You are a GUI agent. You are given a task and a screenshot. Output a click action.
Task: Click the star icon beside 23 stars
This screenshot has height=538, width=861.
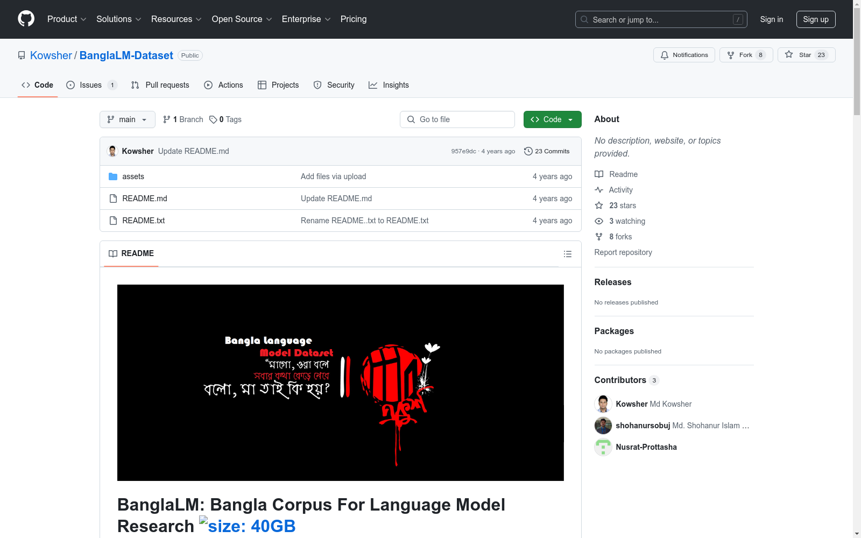[599, 206]
